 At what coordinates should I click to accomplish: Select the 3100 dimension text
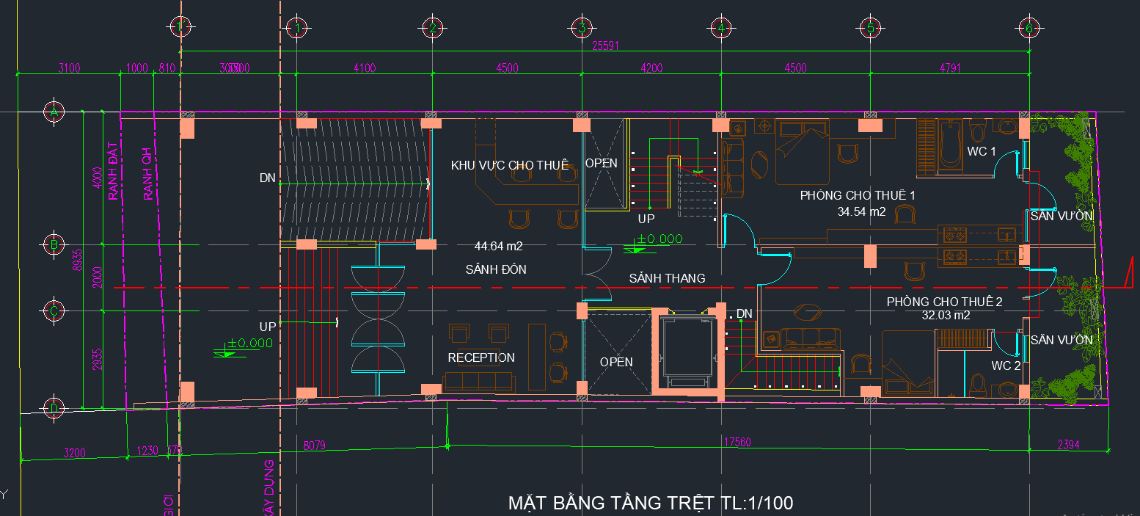pos(69,68)
